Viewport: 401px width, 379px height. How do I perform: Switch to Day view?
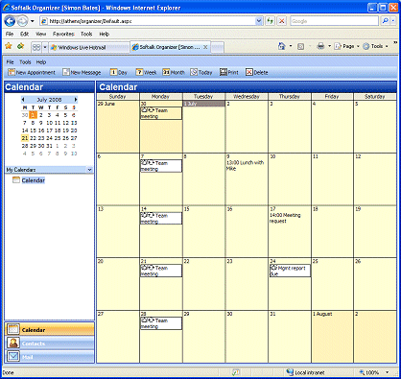click(119, 73)
